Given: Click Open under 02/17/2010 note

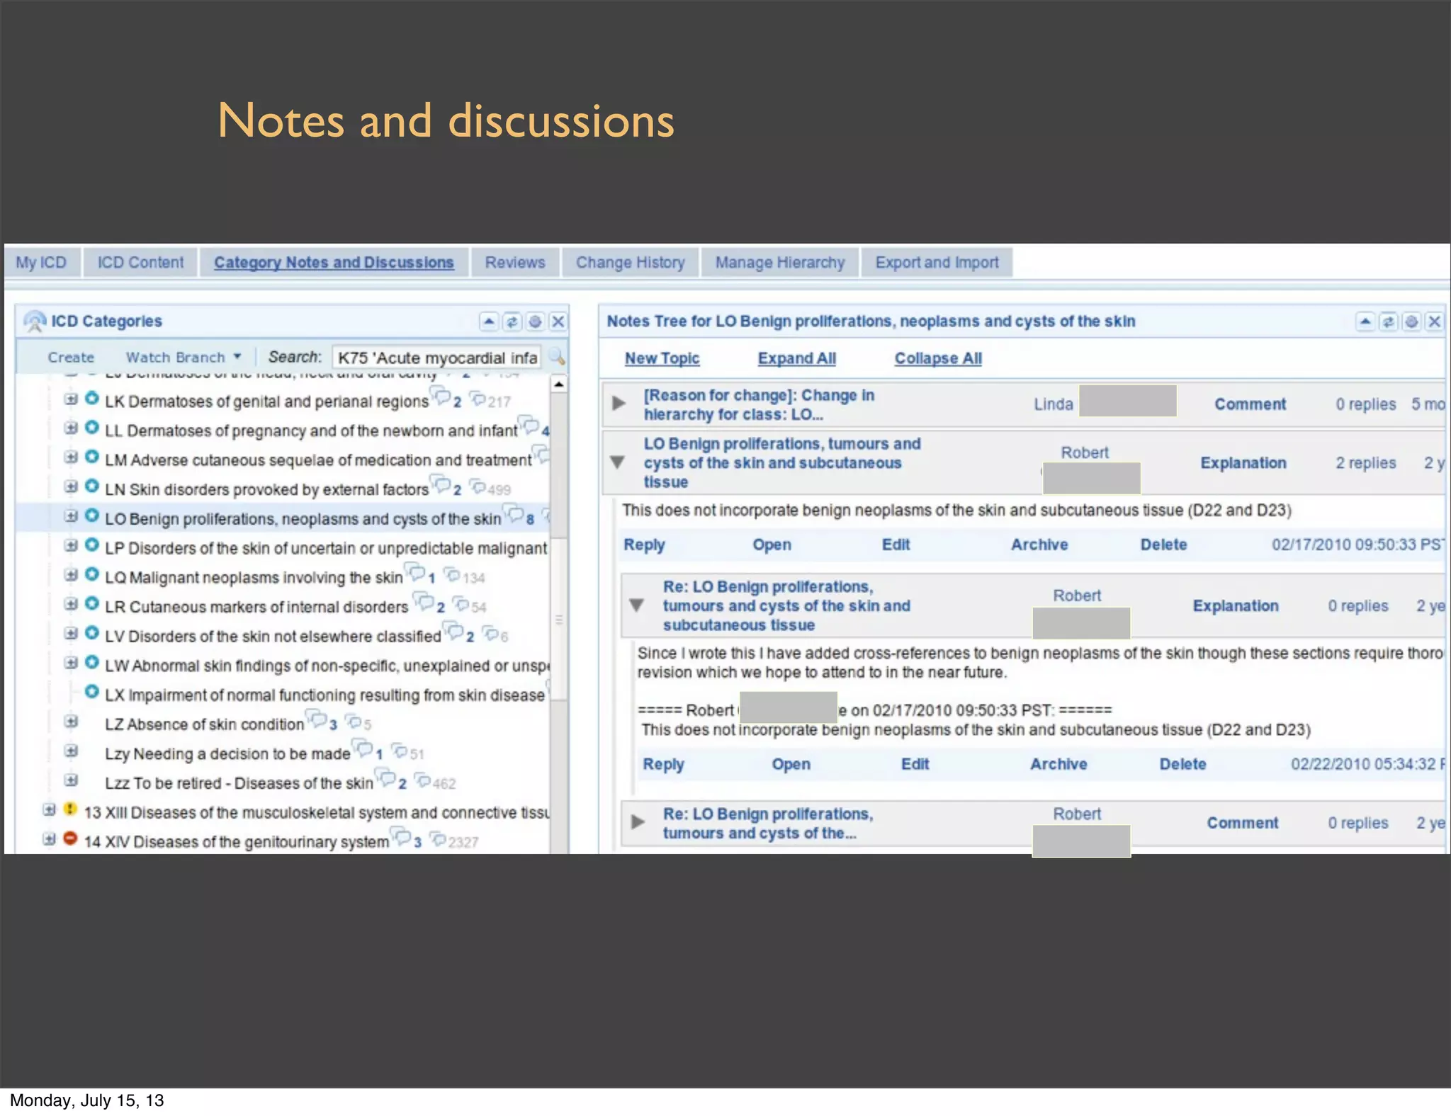Looking at the screenshot, I should click(772, 545).
